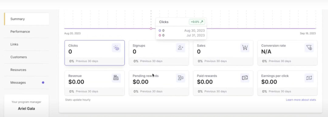Screen dimensions: 328x117
Task: Click the Clicks title in chart tooltip
Action: (x=164, y=22)
